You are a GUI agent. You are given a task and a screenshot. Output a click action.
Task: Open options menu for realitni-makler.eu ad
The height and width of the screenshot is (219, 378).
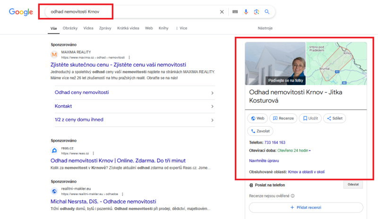122,194
